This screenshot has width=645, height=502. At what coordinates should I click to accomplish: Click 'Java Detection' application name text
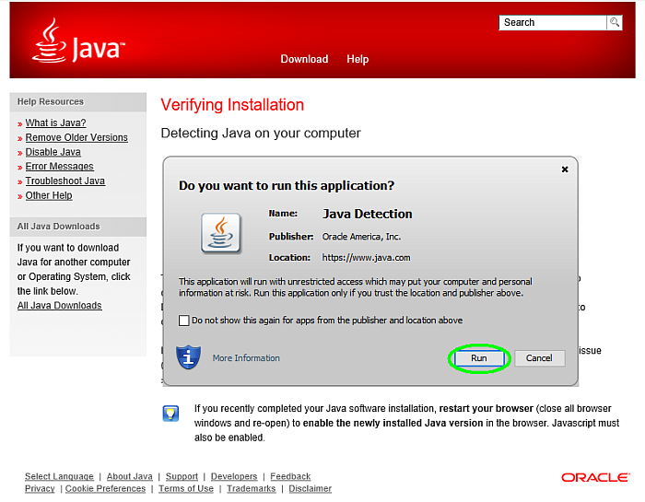click(368, 214)
